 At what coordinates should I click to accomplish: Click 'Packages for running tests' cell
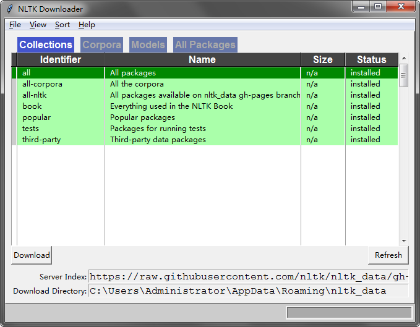(202, 129)
